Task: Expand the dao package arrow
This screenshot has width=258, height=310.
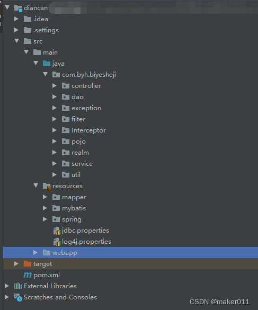Action: [55, 96]
